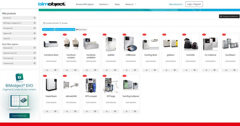This screenshot has width=240, height=126.
Task: Remove the Brands: Carel Industries tag
Action: point(74,30)
